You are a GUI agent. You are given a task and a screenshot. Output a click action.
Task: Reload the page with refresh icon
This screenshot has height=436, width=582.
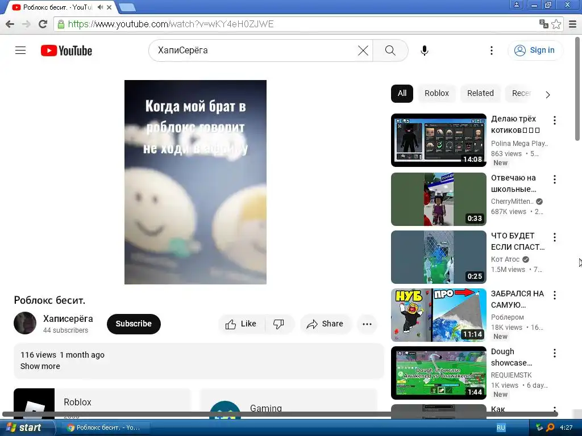click(x=43, y=24)
